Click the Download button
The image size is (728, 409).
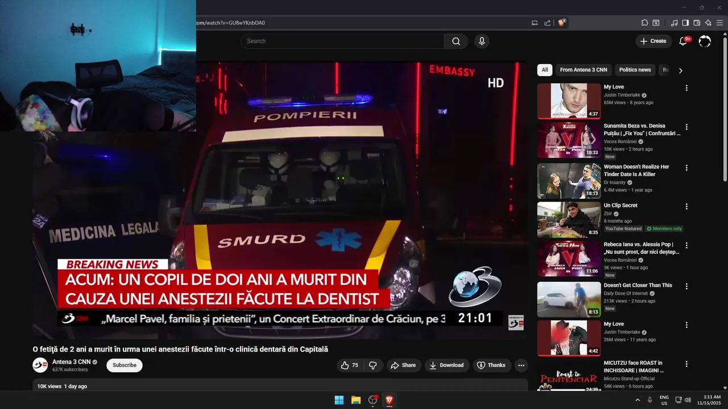(446, 365)
